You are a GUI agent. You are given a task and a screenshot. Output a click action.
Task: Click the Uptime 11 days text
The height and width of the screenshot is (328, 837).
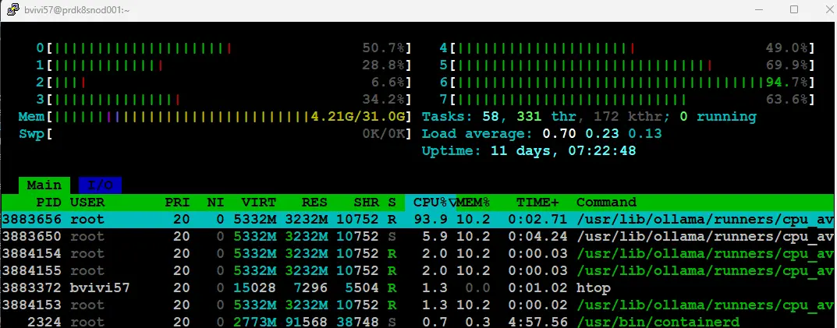[529, 151]
